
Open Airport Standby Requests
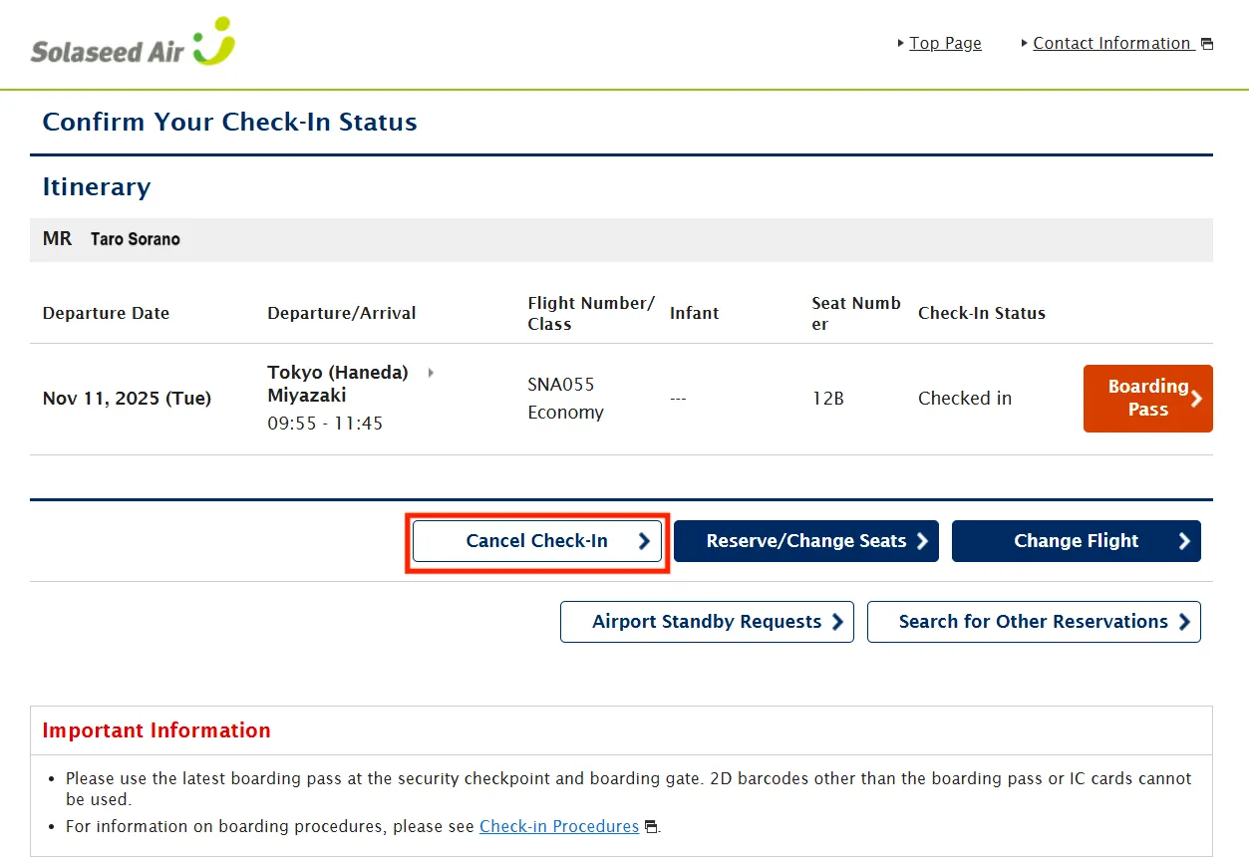click(x=707, y=622)
